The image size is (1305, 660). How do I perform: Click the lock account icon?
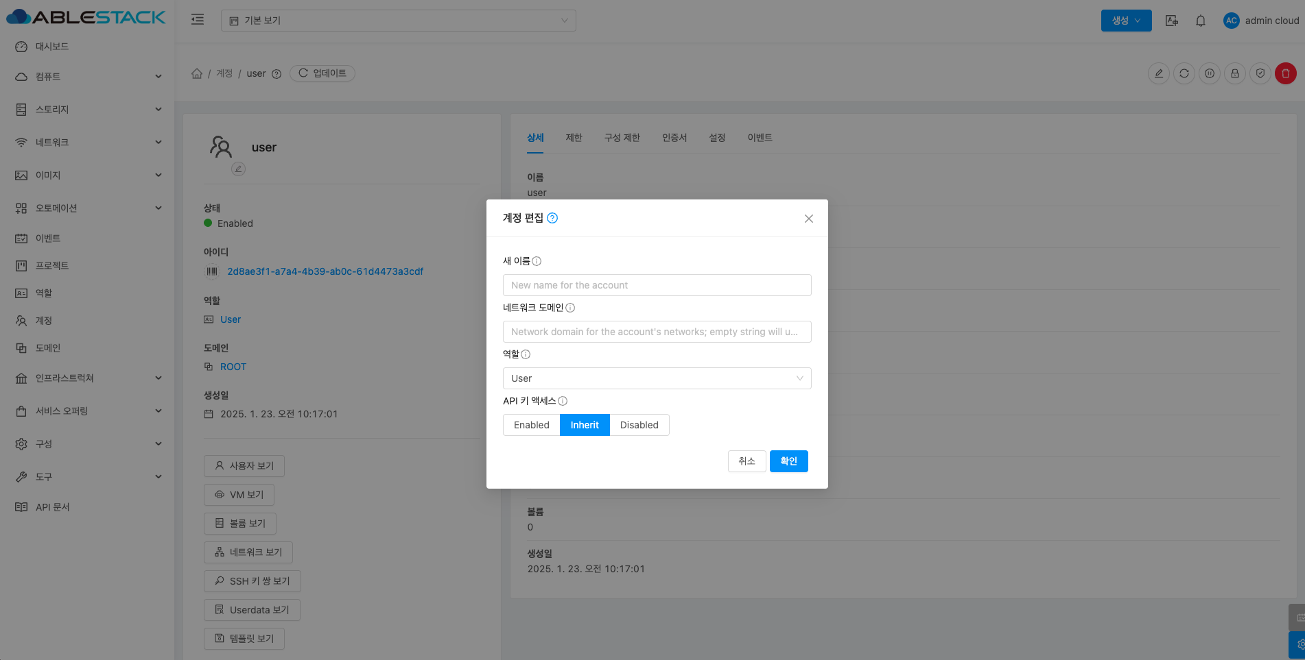[1234, 73]
